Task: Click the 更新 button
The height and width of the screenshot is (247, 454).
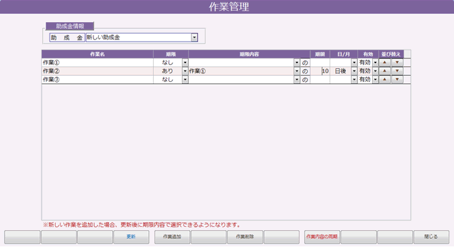Action: tap(131, 237)
